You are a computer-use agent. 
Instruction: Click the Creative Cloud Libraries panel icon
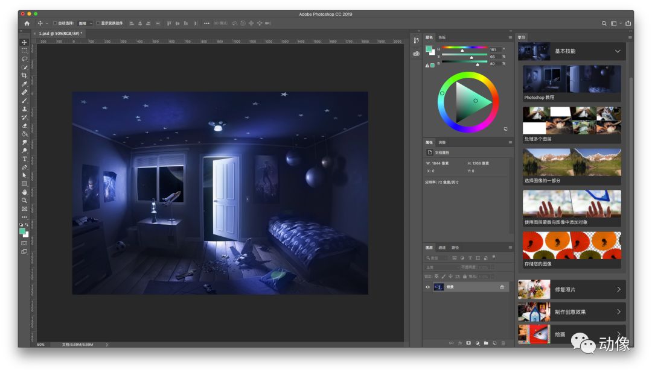coord(416,54)
